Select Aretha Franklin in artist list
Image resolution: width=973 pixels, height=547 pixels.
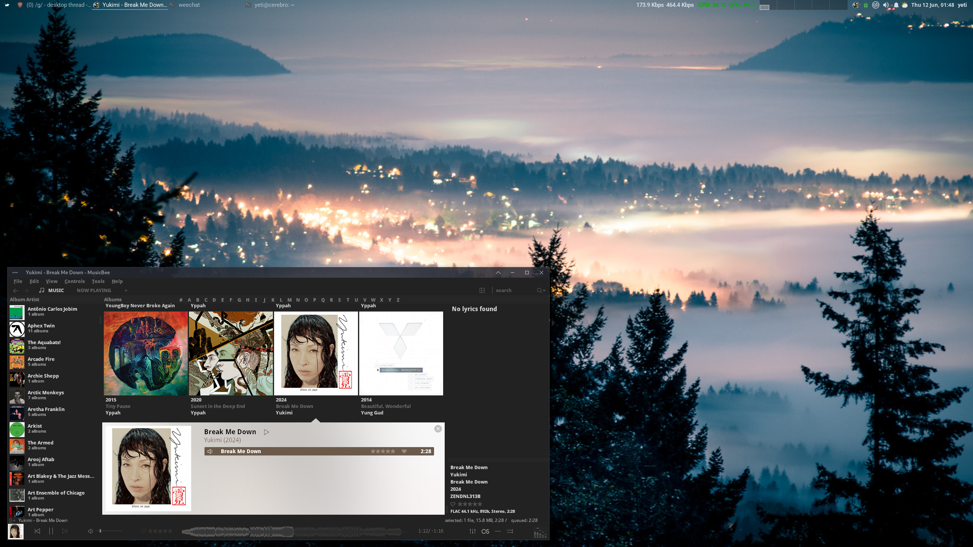[x=53, y=412]
